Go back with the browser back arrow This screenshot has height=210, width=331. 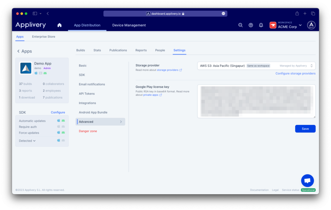(48, 14)
